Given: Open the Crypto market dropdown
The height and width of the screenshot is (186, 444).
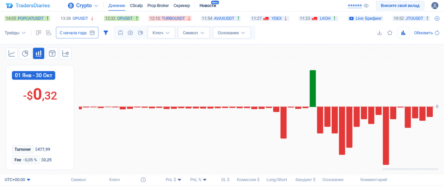Looking at the screenshot, I should [x=83, y=5].
